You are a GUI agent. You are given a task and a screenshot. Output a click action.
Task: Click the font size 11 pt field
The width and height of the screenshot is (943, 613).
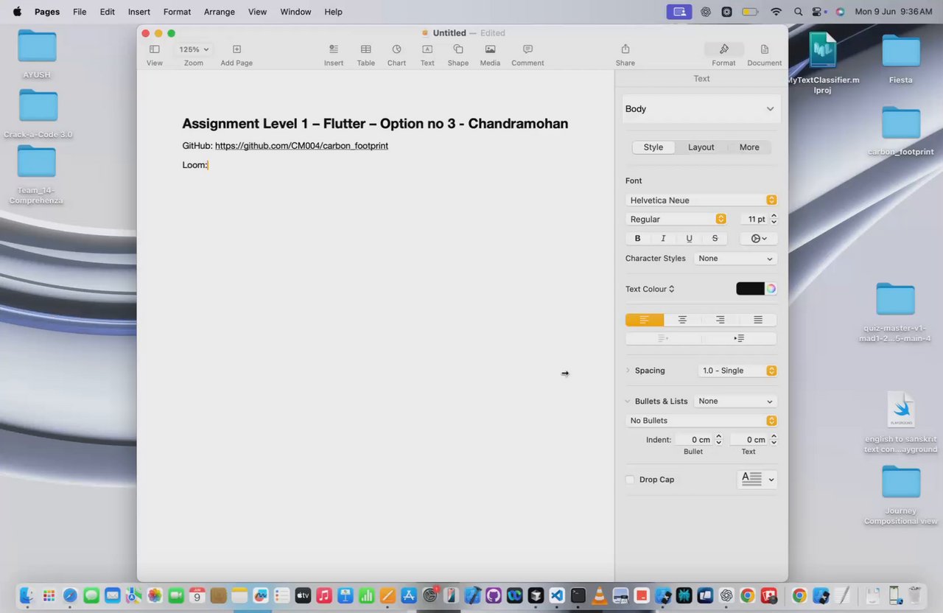click(754, 220)
